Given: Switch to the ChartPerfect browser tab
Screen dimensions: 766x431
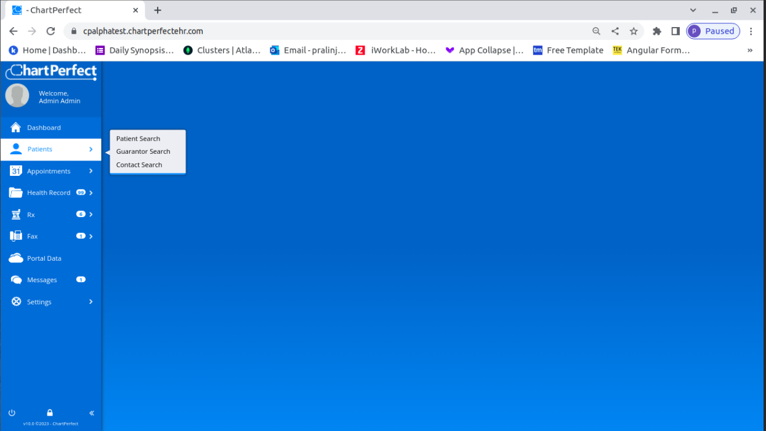Looking at the screenshot, I should [x=75, y=10].
